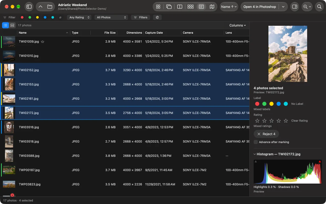Toggle the left sidebar icon

click(x=29, y=7)
